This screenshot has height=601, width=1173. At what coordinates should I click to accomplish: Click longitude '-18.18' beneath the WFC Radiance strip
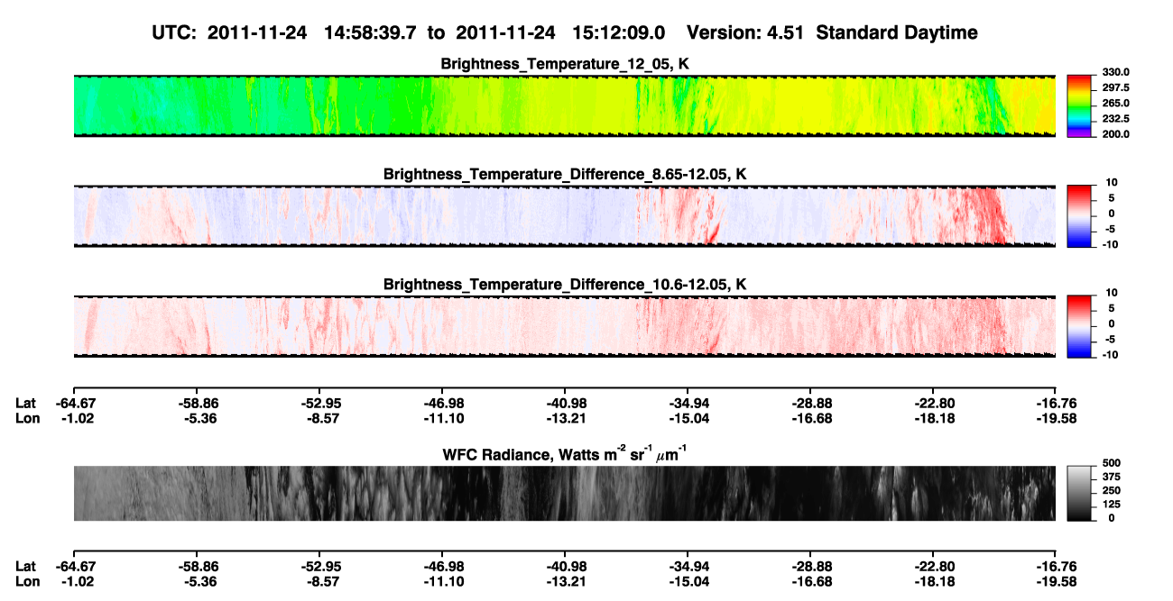933,581
